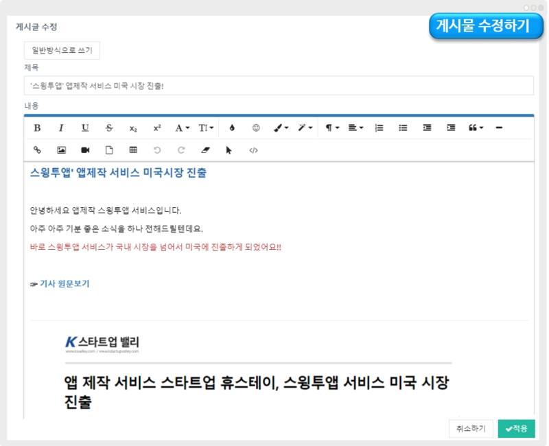This screenshot has width=549, height=446.
Task: Open the text color droplet tool
Action: click(232, 128)
